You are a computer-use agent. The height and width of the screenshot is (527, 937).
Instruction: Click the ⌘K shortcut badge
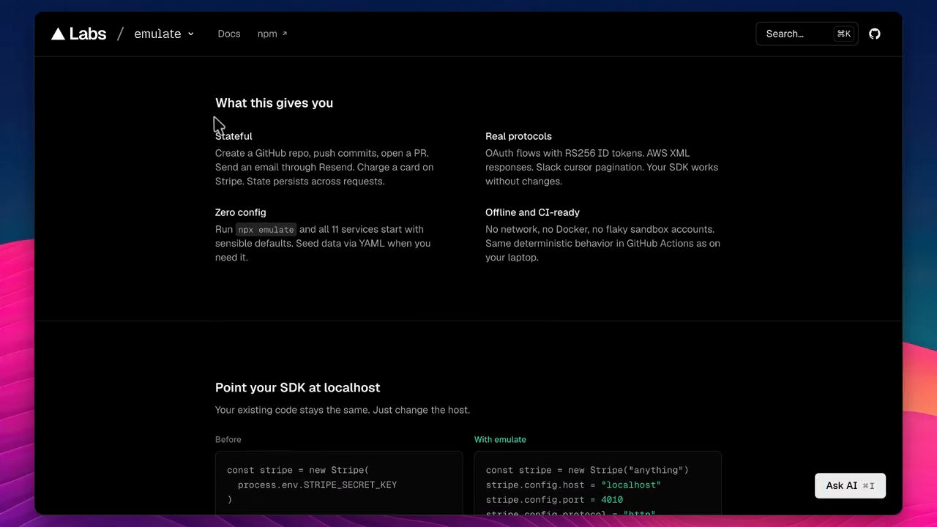point(843,34)
